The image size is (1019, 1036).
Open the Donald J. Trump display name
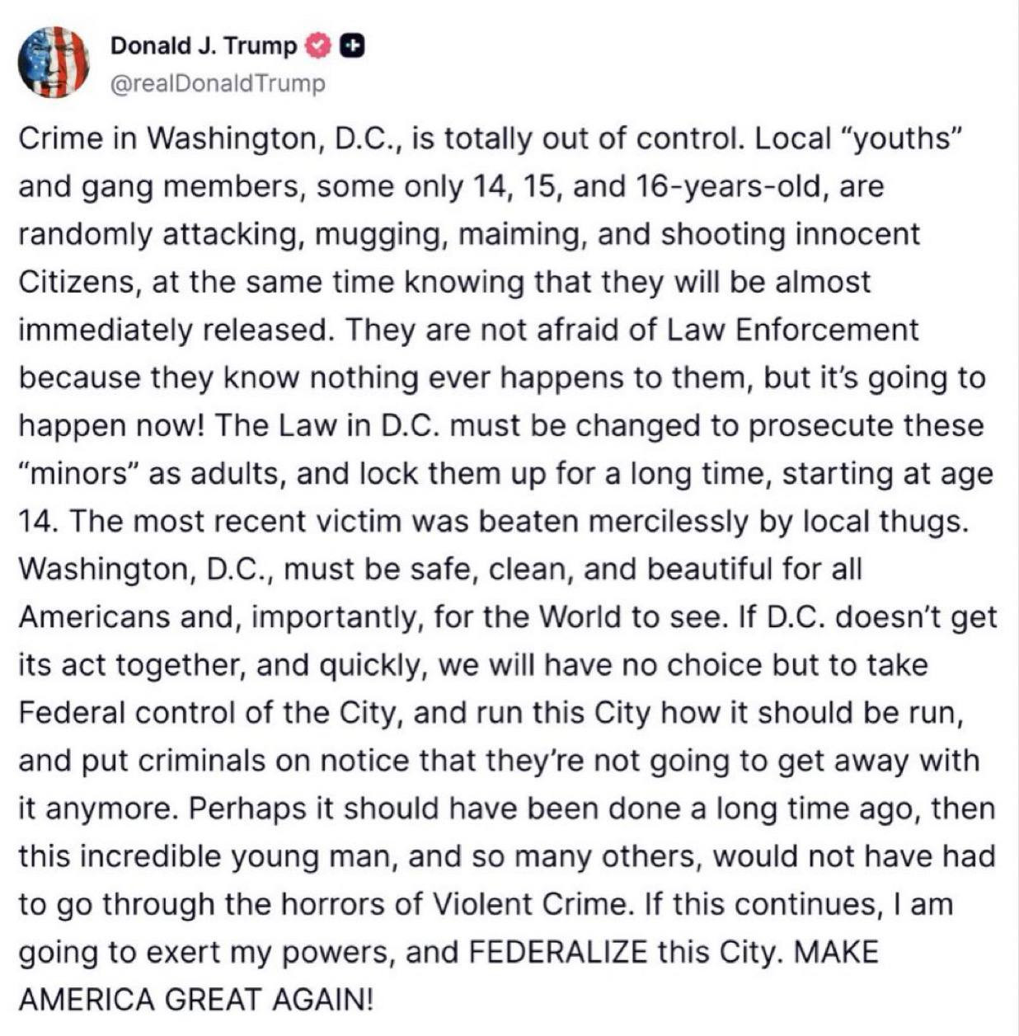pos(203,46)
